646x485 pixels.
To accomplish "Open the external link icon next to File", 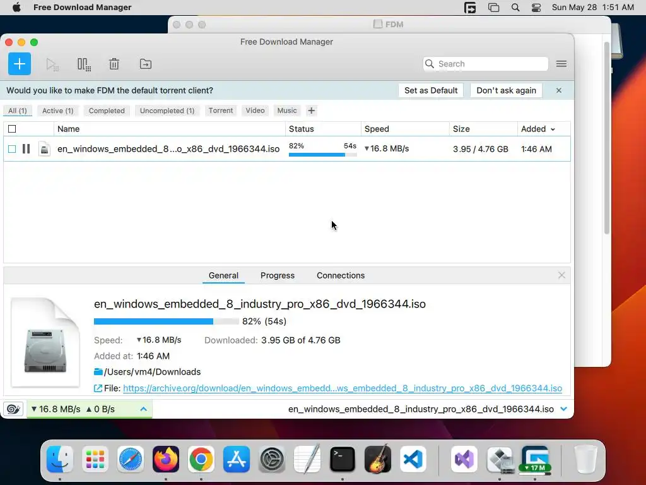I will coord(98,388).
